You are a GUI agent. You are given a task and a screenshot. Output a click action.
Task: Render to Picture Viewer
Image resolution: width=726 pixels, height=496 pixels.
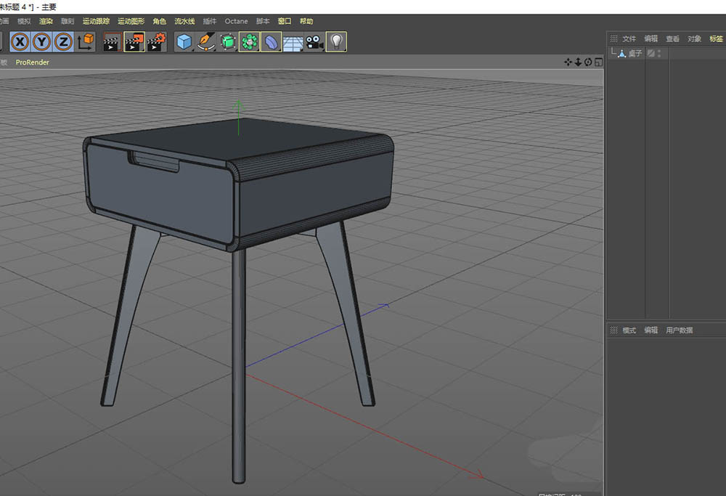[134, 41]
